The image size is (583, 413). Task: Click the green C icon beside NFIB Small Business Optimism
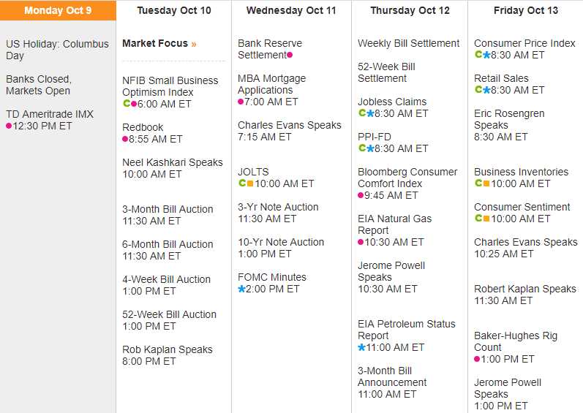[x=126, y=104]
